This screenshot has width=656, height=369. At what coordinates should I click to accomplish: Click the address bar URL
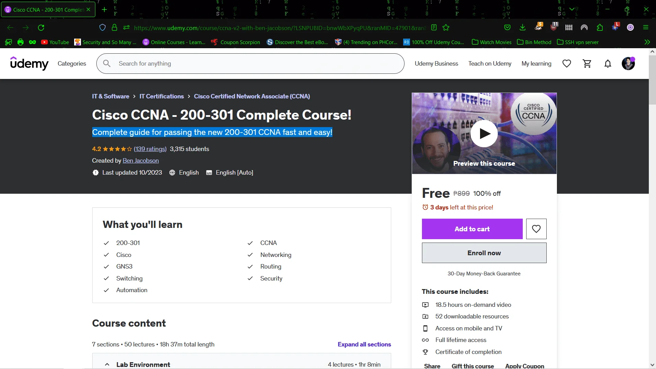tap(280, 28)
